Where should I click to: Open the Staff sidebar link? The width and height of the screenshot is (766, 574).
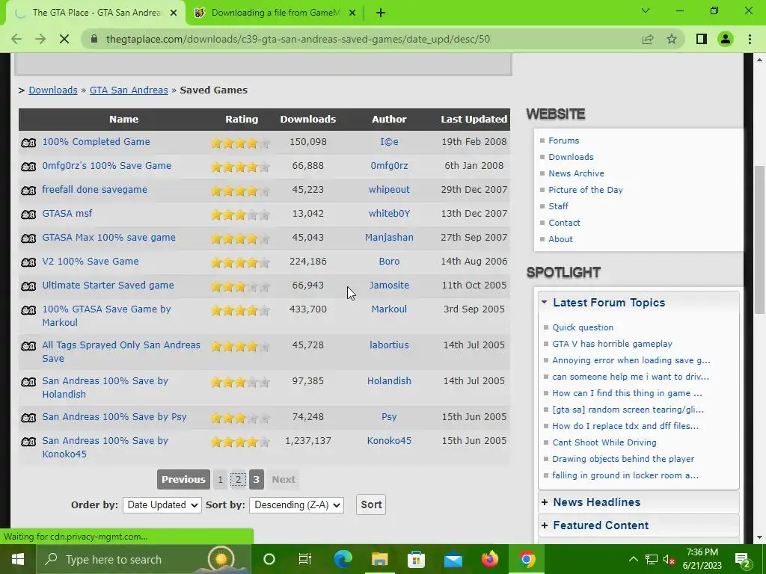click(x=558, y=206)
